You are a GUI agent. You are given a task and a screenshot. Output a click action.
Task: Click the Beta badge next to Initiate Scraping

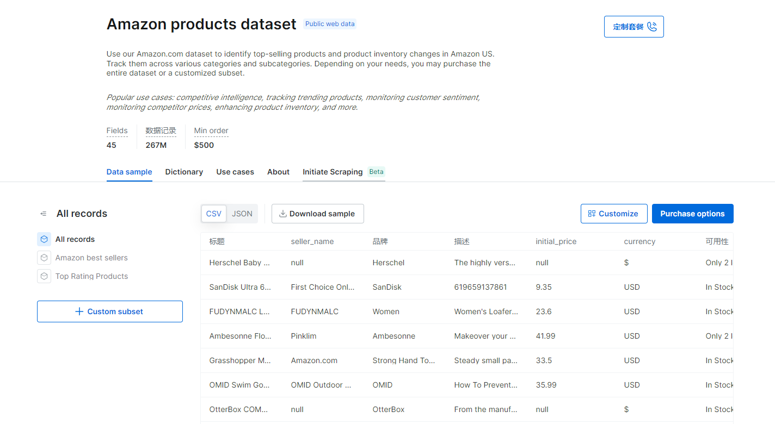(376, 172)
